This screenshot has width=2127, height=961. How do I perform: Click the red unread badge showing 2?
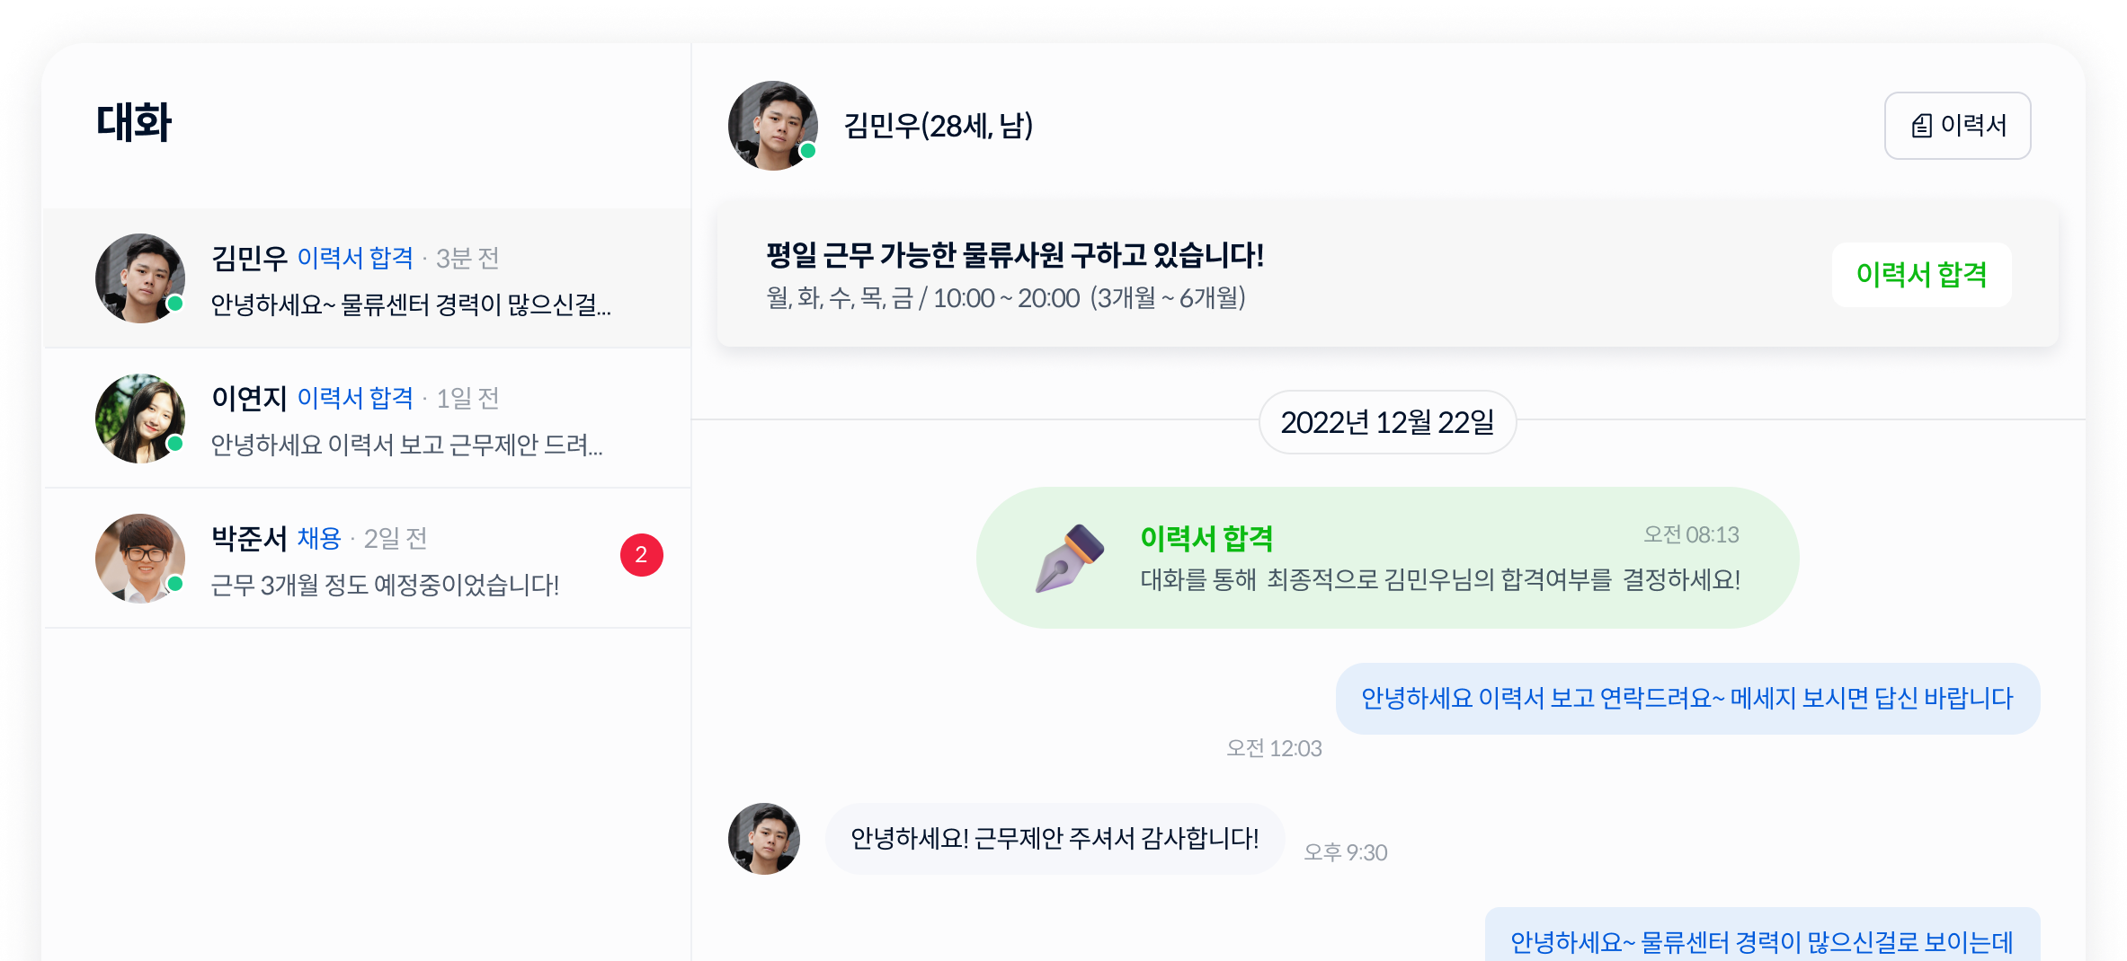pos(641,555)
